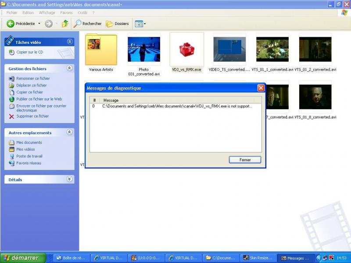Select the Photo 031_converted.avi thumbnail
The image size is (351, 263).
tap(143, 49)
